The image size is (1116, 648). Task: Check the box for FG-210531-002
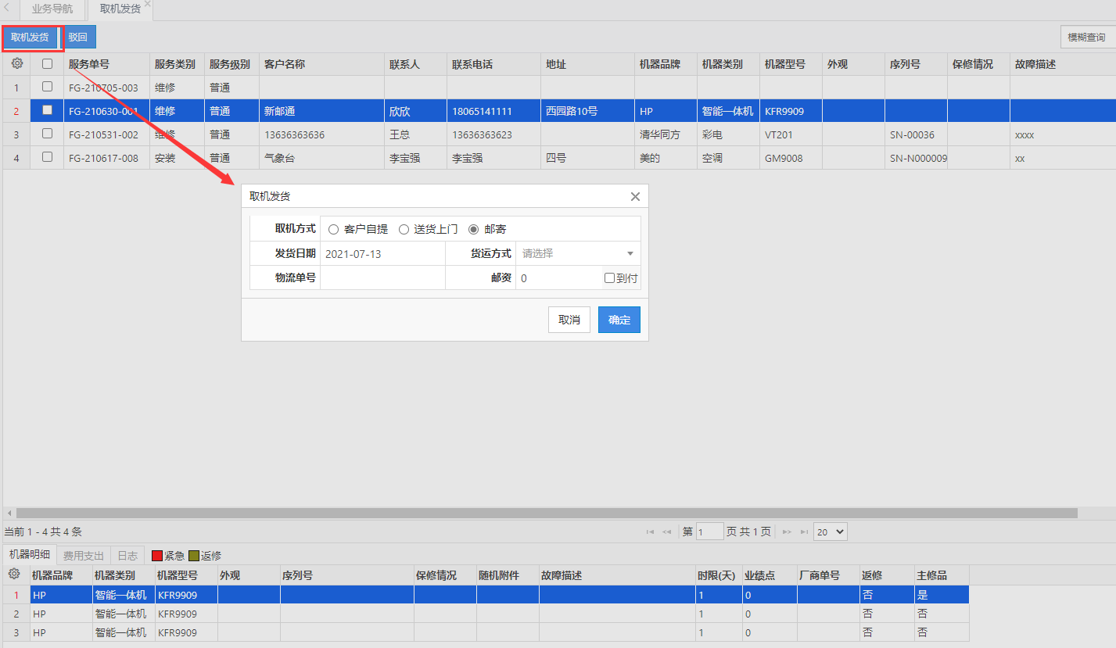tap(48, 134)
